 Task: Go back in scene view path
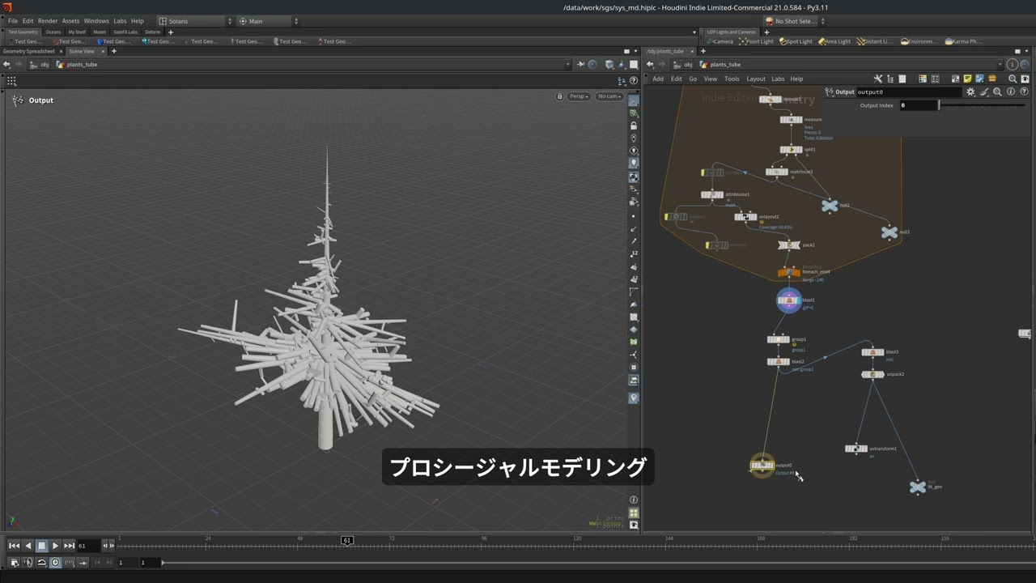tap(6, 65)
